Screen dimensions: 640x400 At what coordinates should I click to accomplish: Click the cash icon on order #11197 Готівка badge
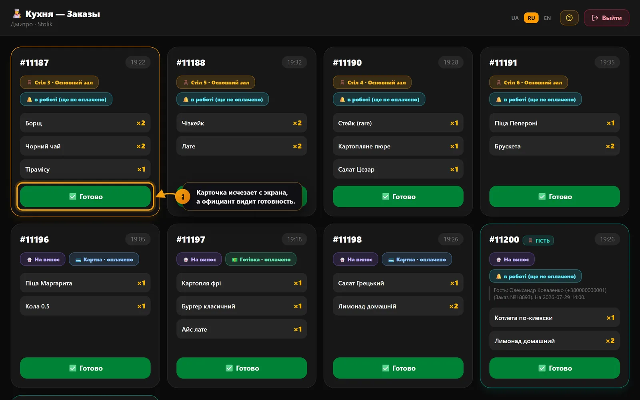(x=235, y=260)
